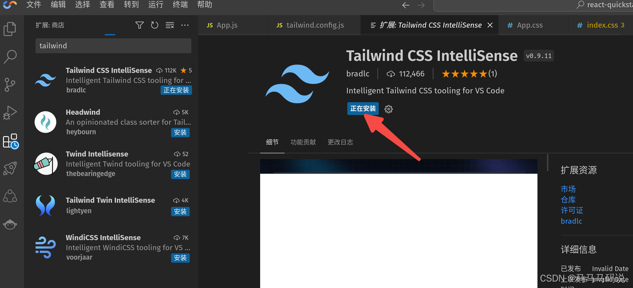Clear extension search results icon
The width and height of the screenshot is (633, 288).
(170, 25)
